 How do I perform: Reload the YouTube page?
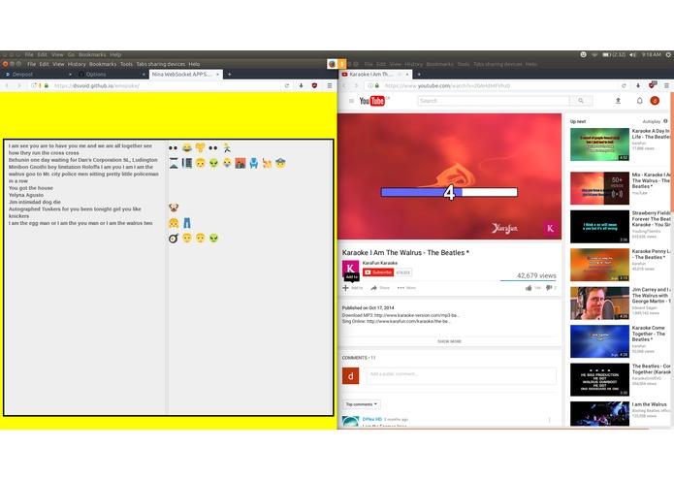coord(624,86)
